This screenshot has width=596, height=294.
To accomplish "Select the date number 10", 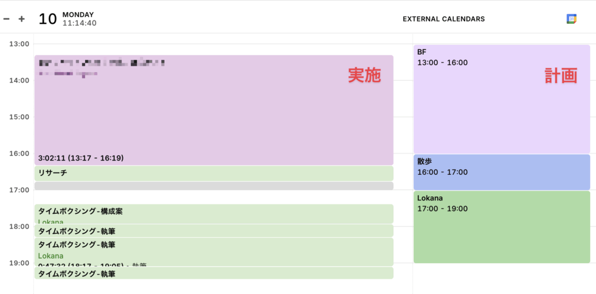I will [48, 19].
